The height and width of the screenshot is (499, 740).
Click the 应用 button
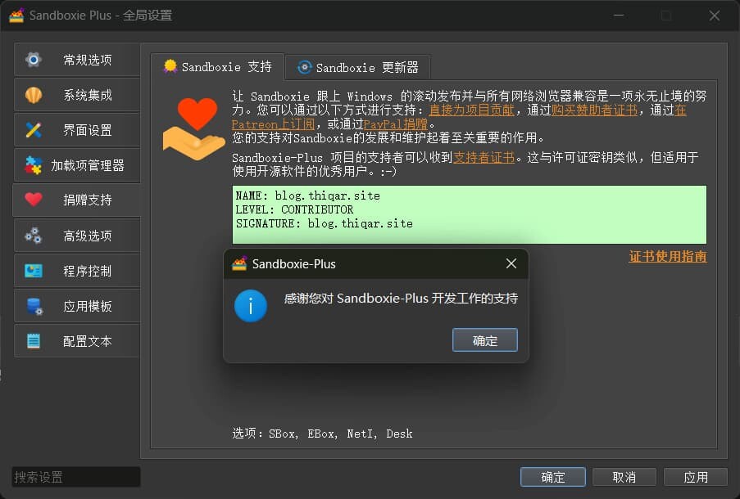pyautogui.click(x=695, y=477)
